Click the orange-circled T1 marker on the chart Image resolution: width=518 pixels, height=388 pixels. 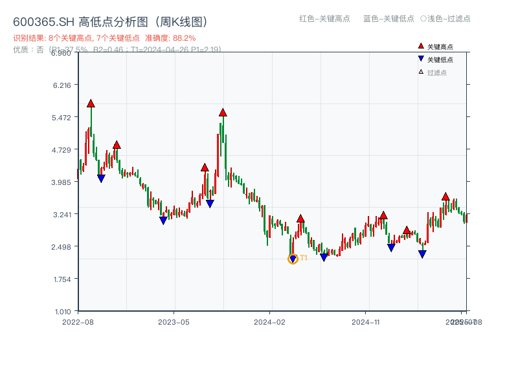coord(293,259)
